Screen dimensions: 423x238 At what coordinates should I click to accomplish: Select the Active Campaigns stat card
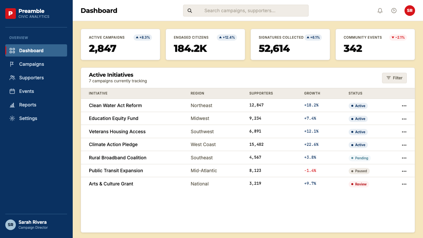click(x=120, y=45)
